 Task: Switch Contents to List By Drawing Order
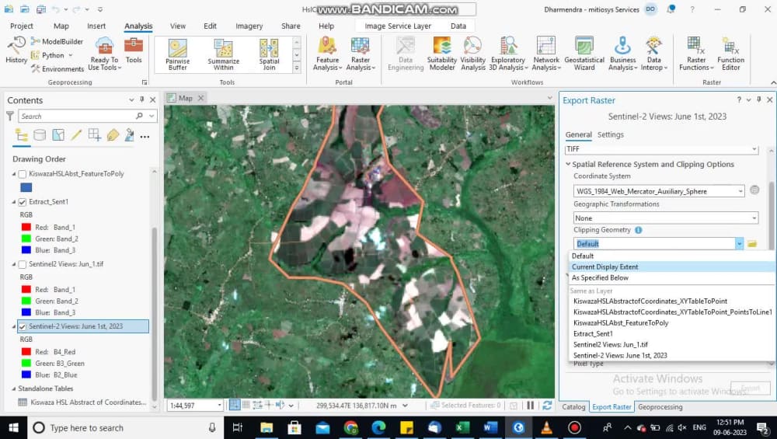click(x=21, y=135)
